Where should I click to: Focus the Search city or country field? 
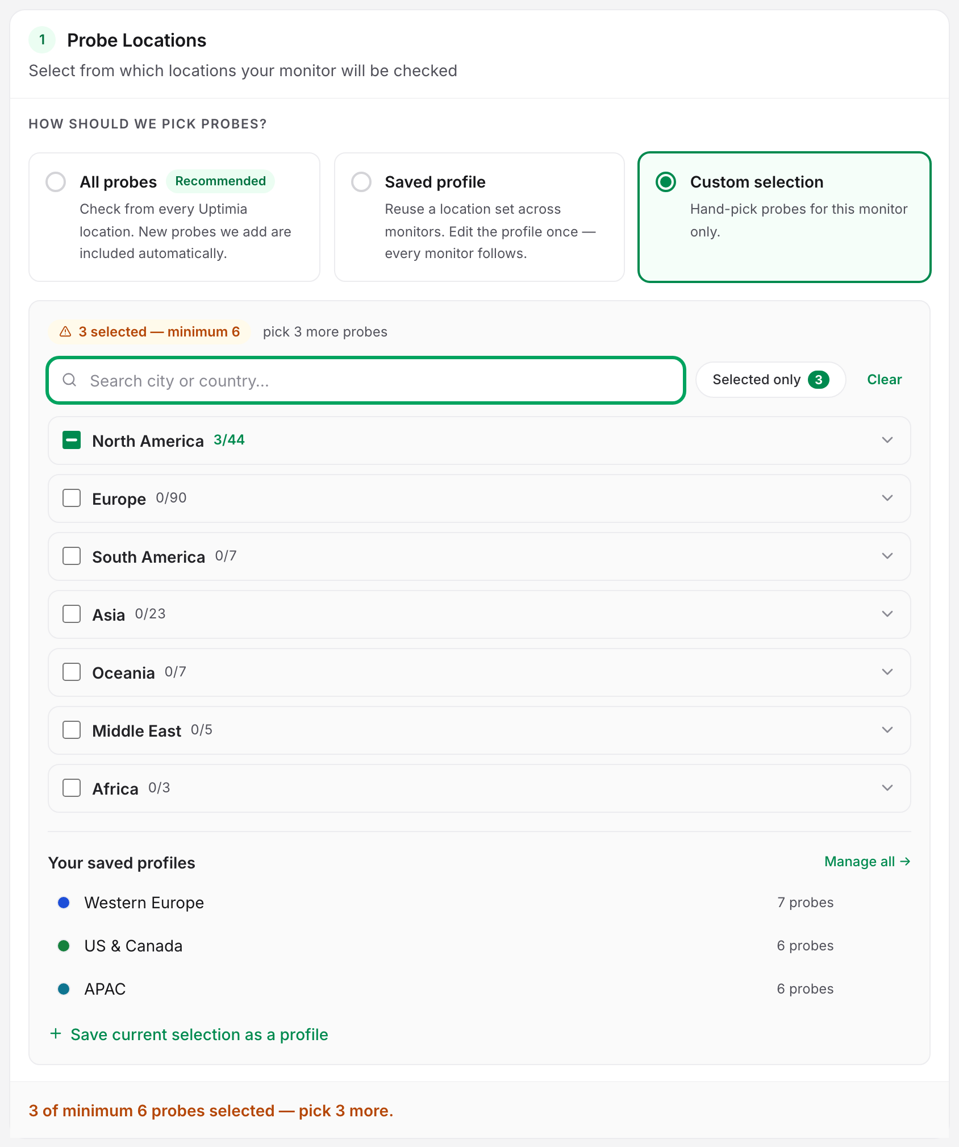(x=366, y=380)
